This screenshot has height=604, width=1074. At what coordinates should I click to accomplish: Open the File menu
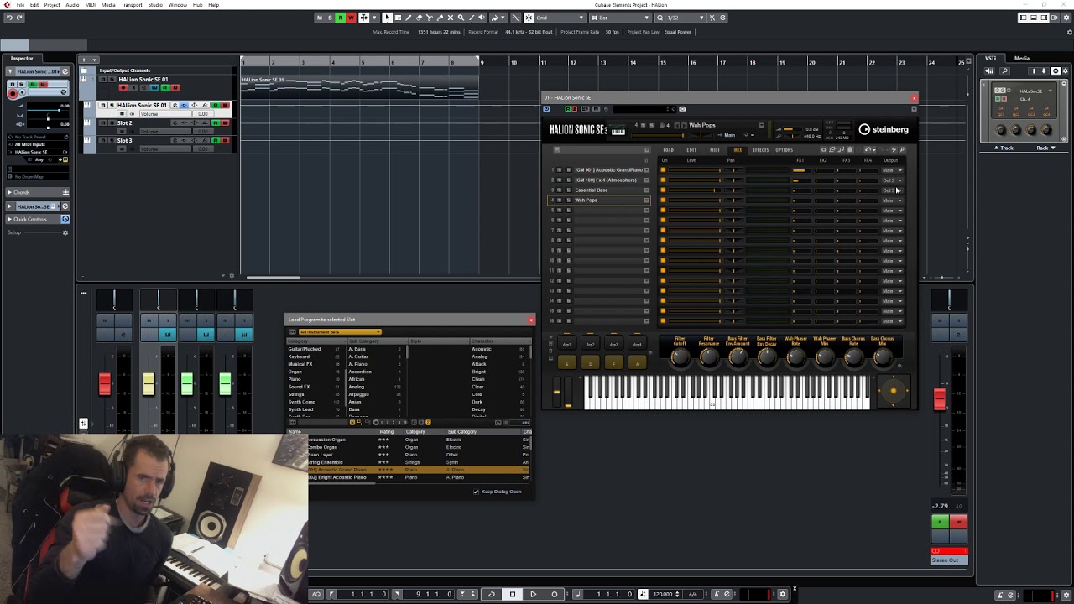click(20, 5)
